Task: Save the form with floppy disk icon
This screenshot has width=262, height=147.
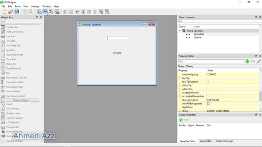Action: [x=17, y=12]
